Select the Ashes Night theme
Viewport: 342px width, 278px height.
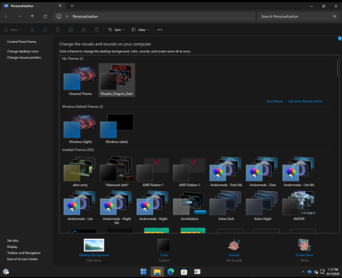pyautogui.click(x=263, y=205)
